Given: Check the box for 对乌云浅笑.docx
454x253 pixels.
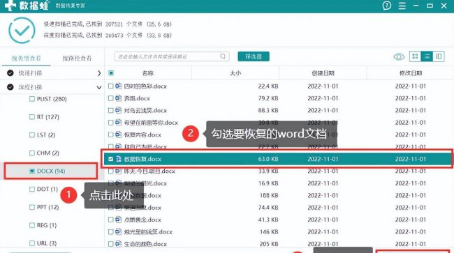Looking at the screenshot, I should tap(110, 110).
